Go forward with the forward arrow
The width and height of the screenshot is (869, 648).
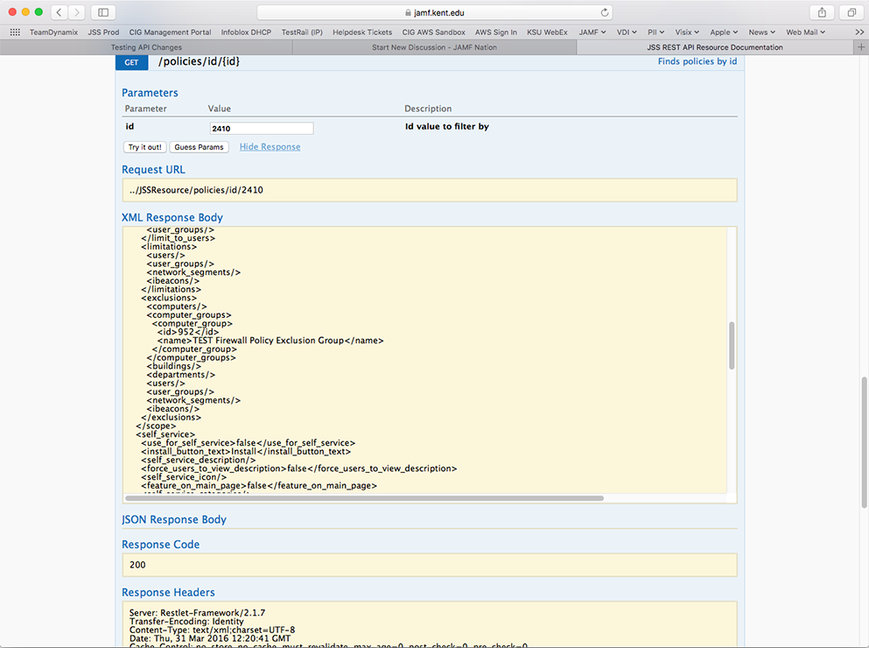pyautogui.click(x=77, y=12)
